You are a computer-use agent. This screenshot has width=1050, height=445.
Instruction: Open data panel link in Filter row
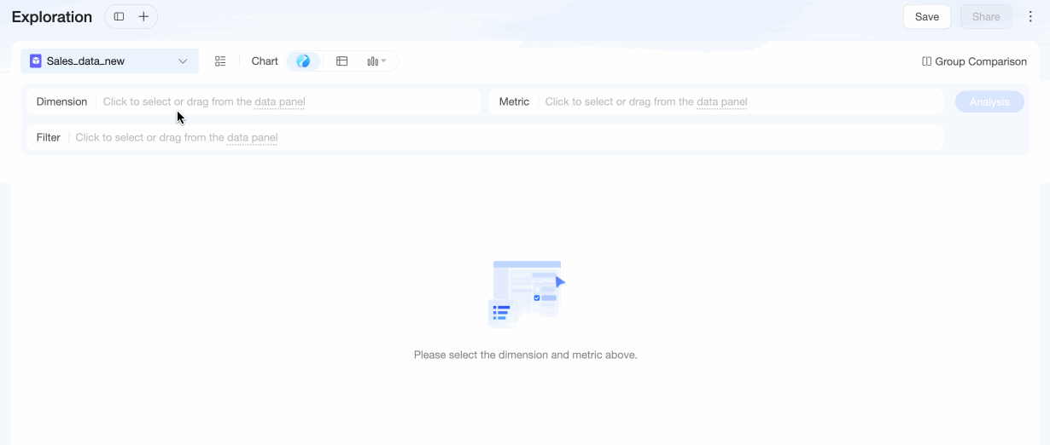coord(253,137)
